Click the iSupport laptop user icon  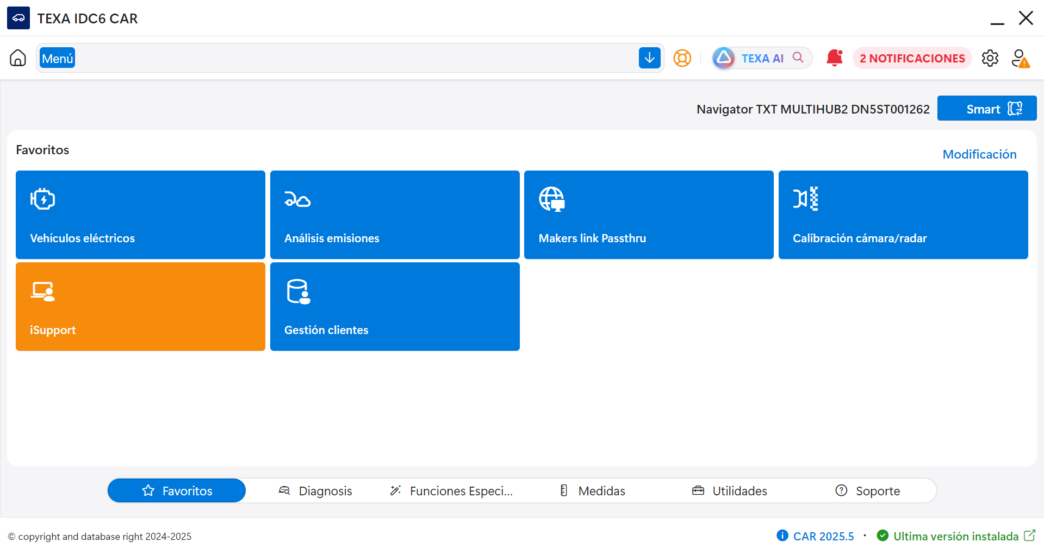point(43,292)
